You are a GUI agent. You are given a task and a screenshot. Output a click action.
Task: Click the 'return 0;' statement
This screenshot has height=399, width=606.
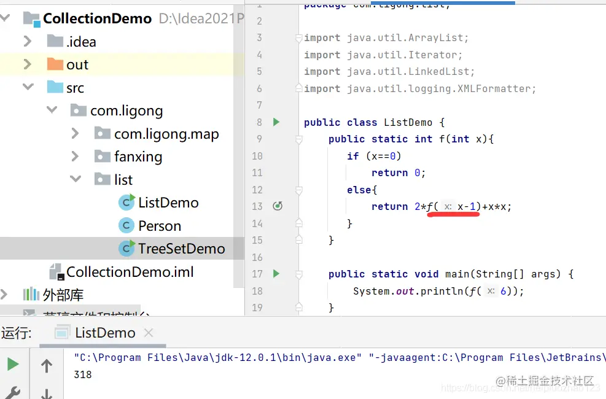click(398, 172)
